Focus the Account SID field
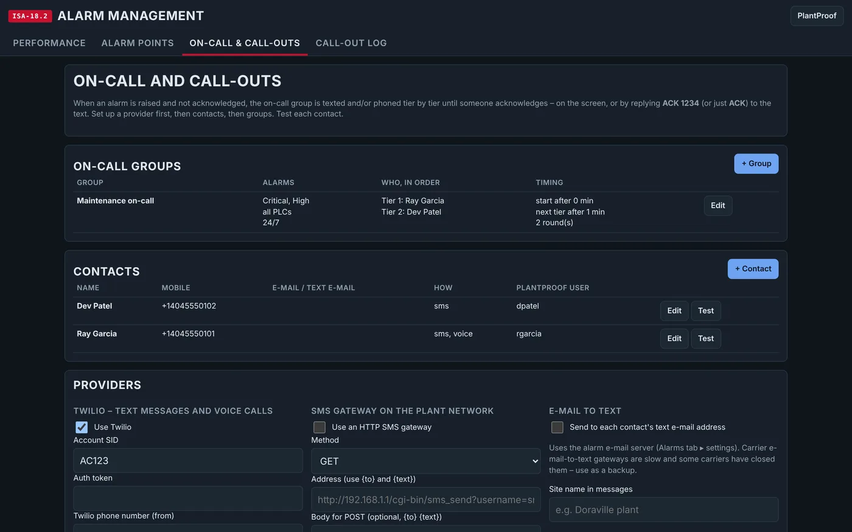Viewport: 852px width, 532px height. [x=188, y=461]
